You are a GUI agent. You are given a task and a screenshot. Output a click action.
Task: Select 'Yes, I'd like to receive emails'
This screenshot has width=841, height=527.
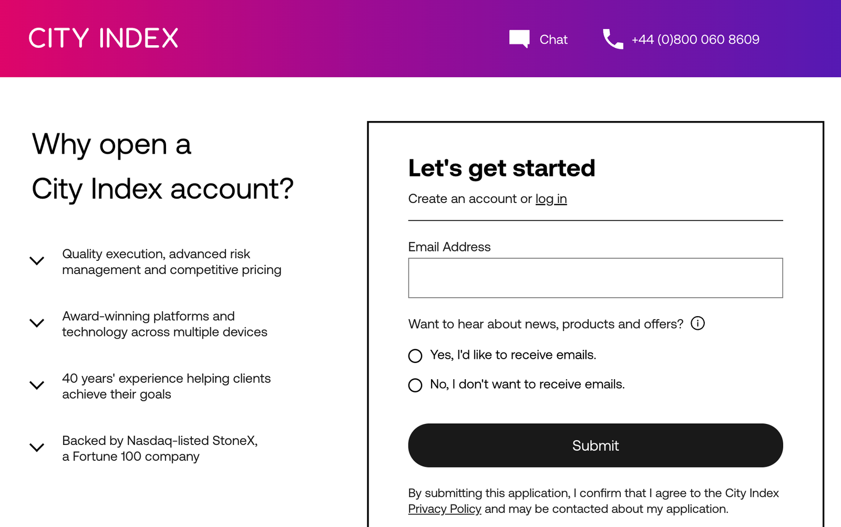pyautogui.click(x=415, y=356)
